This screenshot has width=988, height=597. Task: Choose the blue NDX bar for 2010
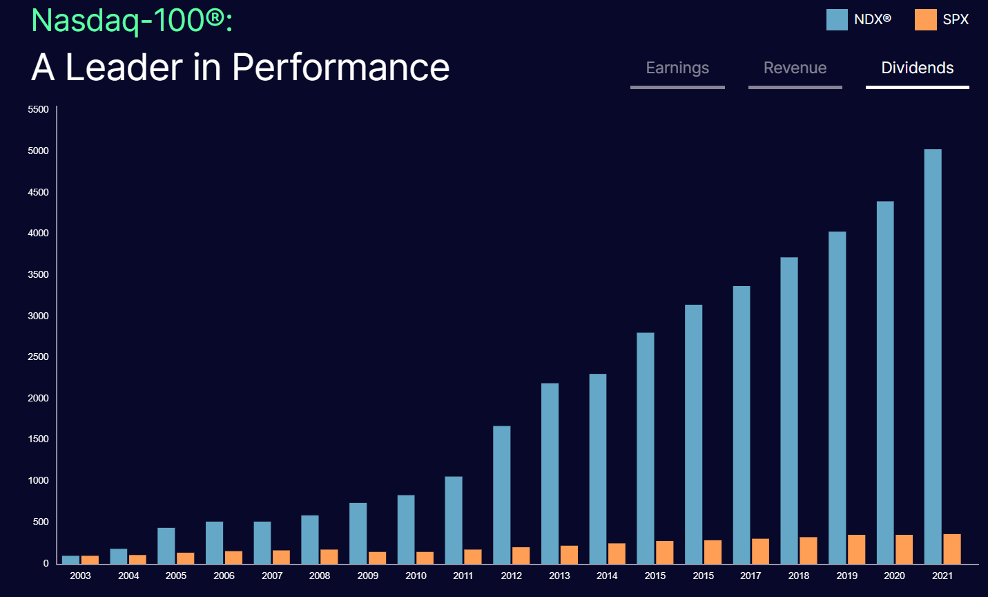(x=406, y=529)
